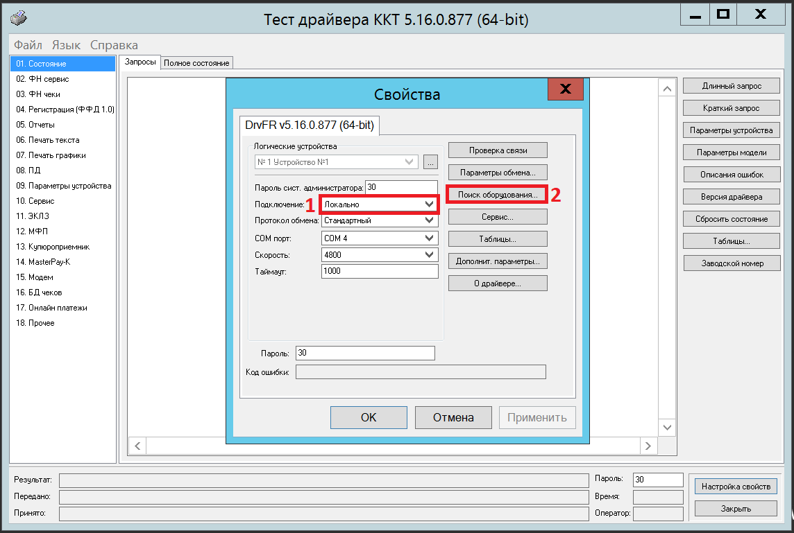Open the Файл menu
The image size is (794, 533).
tap(28, 45)
